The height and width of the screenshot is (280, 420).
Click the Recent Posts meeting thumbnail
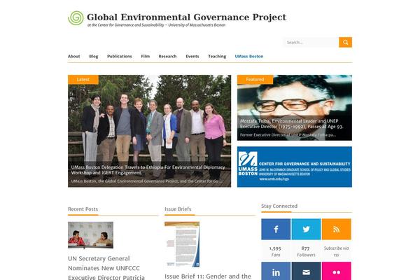click(x=90, y=235)
